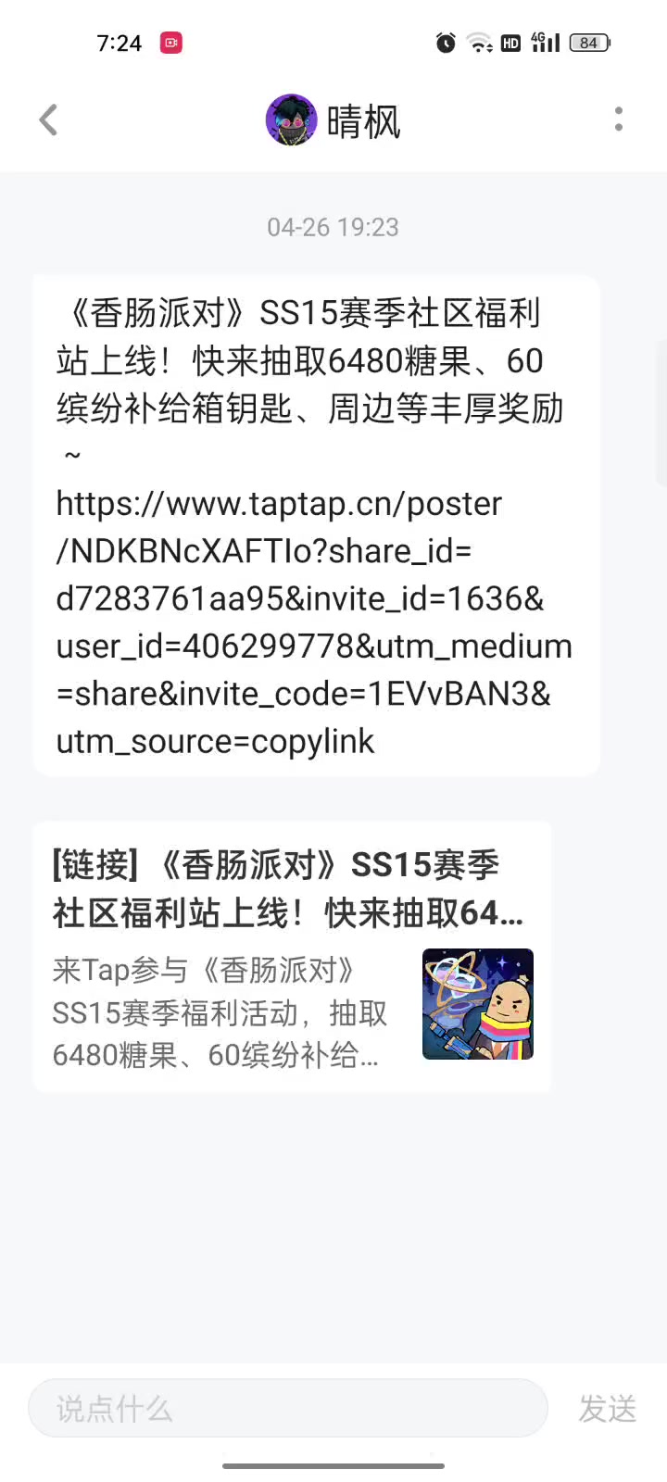
Task: Tap the screen recording status icon
Action: [x=171, y=43]
